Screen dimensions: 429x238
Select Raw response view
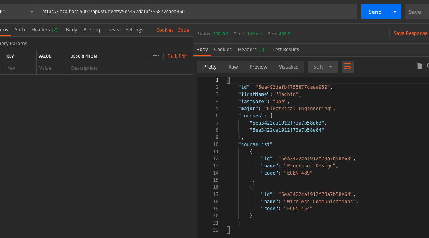tap(233, 67)
